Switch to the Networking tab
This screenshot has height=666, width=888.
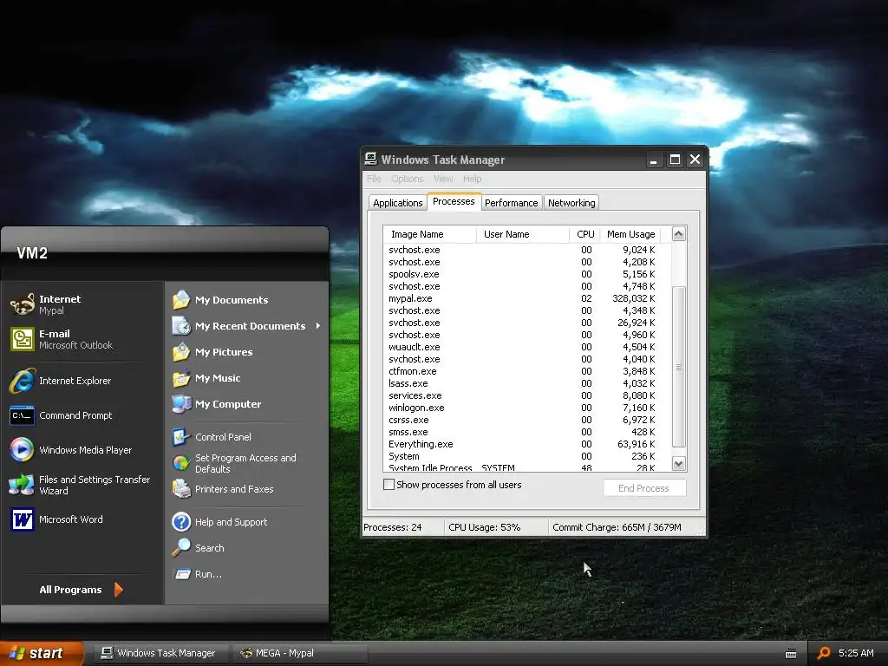pyautogui.click(x=571, y=203)
